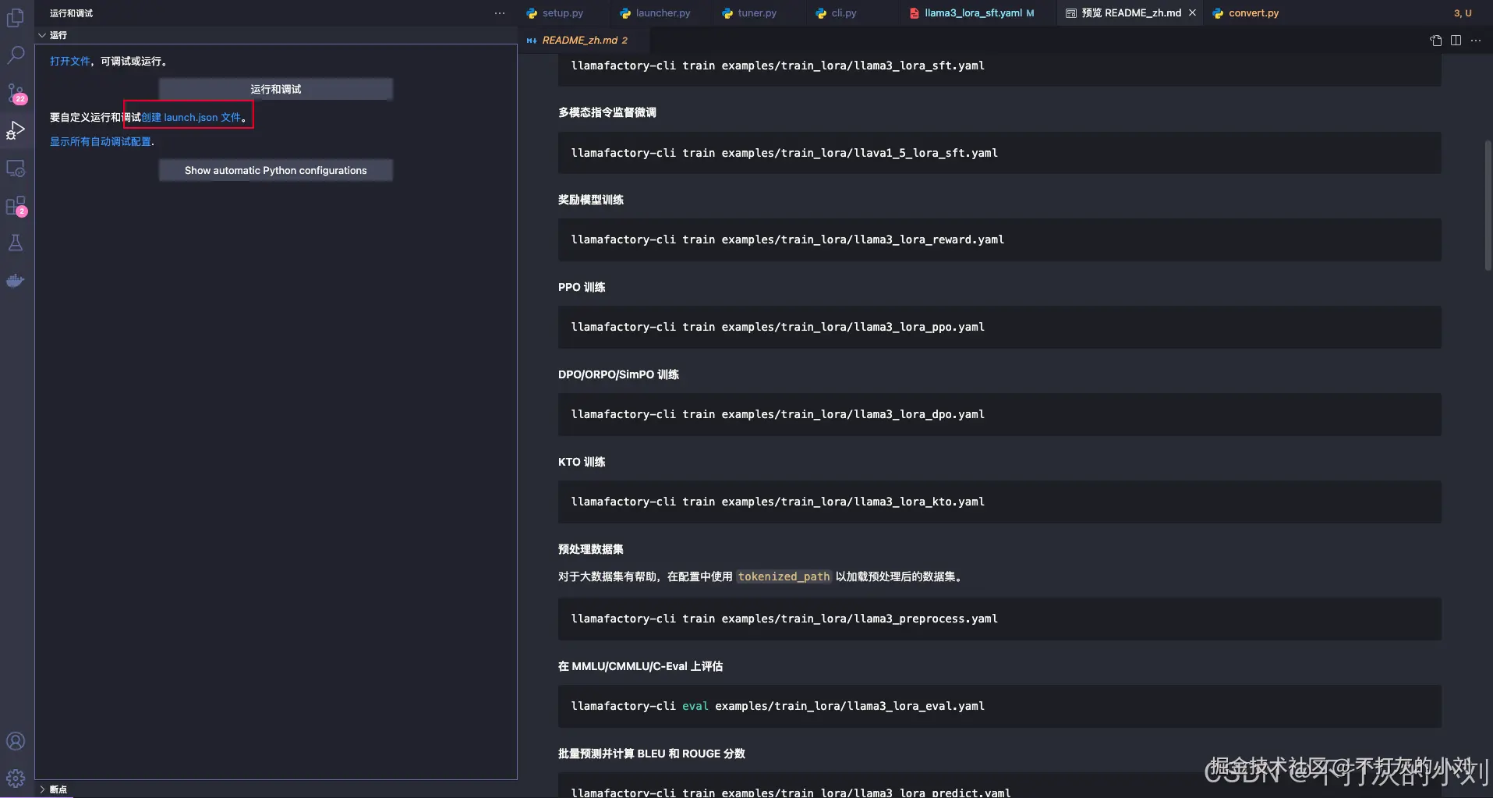Click the 预处理数据集 heading
1493x798 pixels.
591,549
